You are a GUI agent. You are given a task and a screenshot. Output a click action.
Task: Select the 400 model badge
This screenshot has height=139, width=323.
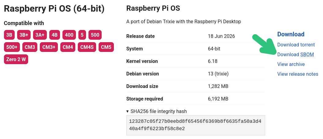69,35
